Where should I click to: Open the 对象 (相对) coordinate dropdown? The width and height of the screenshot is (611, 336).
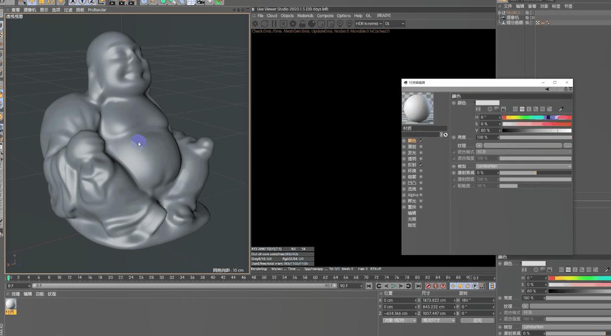[399, 321]
